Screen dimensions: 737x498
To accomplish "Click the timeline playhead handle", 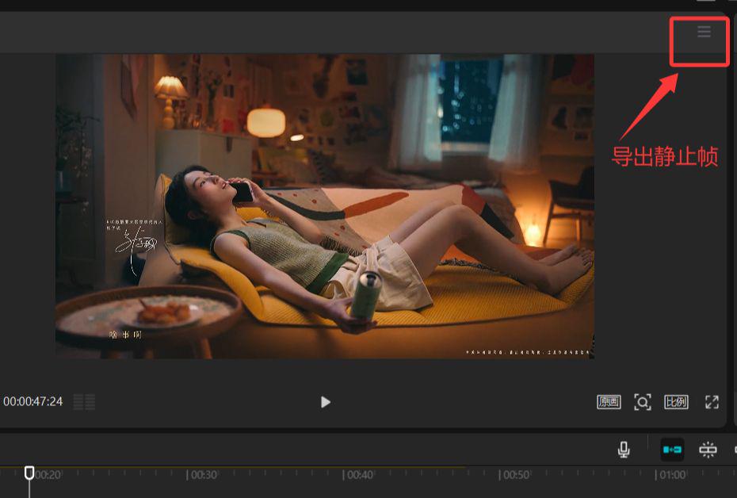I will (x=29, y=473).
